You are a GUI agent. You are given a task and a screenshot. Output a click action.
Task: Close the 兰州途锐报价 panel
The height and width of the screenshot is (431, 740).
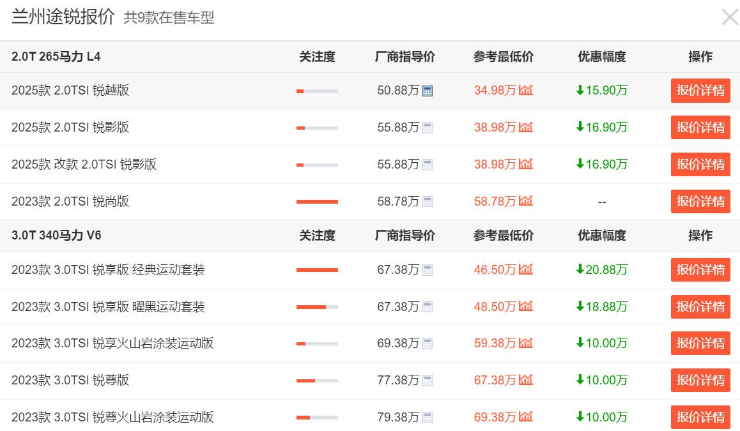click(730, 17)
